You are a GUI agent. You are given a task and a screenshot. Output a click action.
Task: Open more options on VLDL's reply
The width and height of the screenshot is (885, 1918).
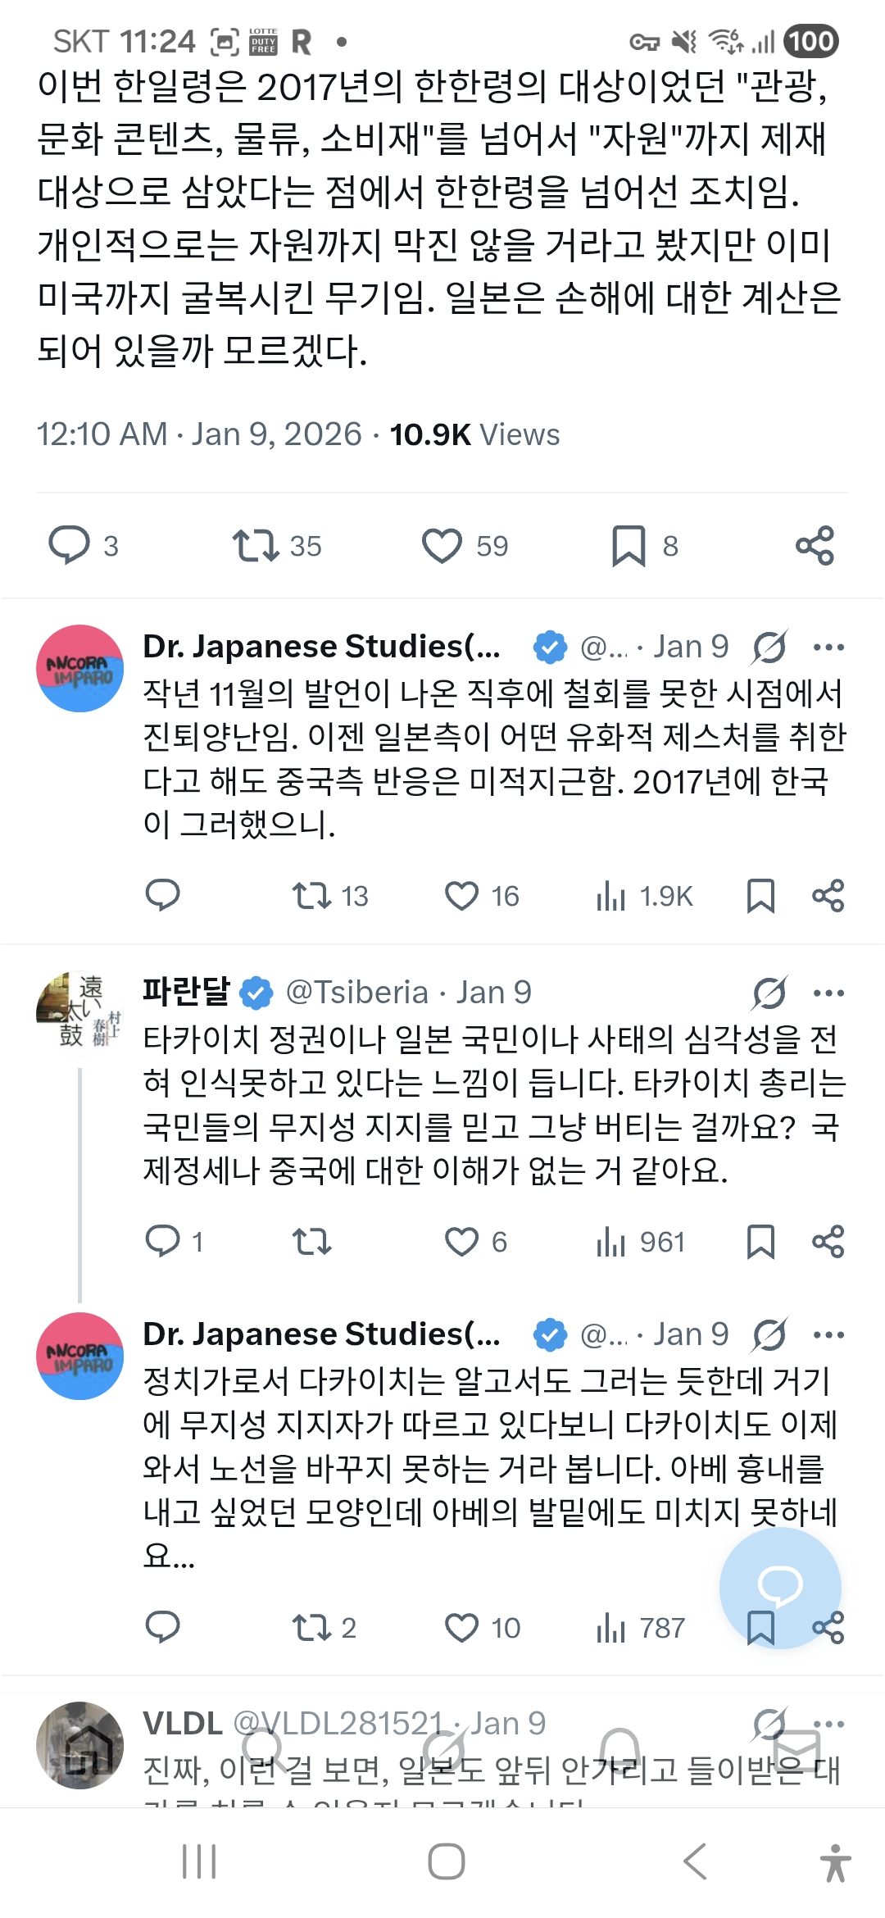828,1723
